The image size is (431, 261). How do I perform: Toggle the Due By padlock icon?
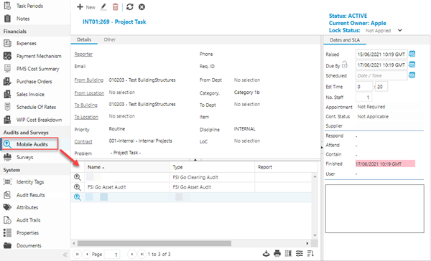(344, 65)
